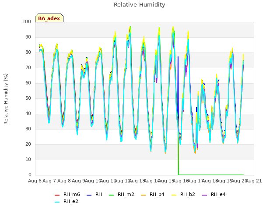Click the 0 y-axis tick label

tap(30, 175)
